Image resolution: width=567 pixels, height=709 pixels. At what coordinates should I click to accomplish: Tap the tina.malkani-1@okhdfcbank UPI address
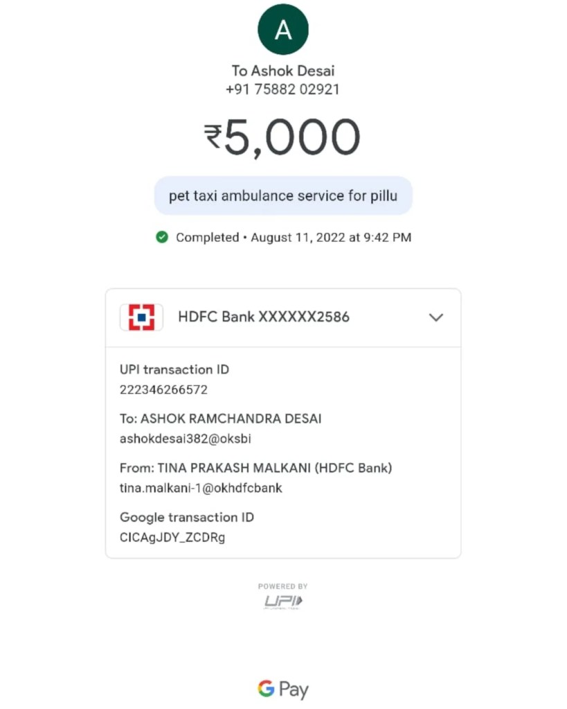[x=201, y=488]
